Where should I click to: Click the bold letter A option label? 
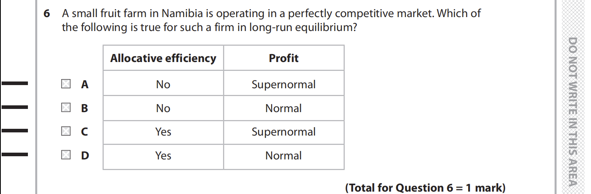[x=85, y=84]
